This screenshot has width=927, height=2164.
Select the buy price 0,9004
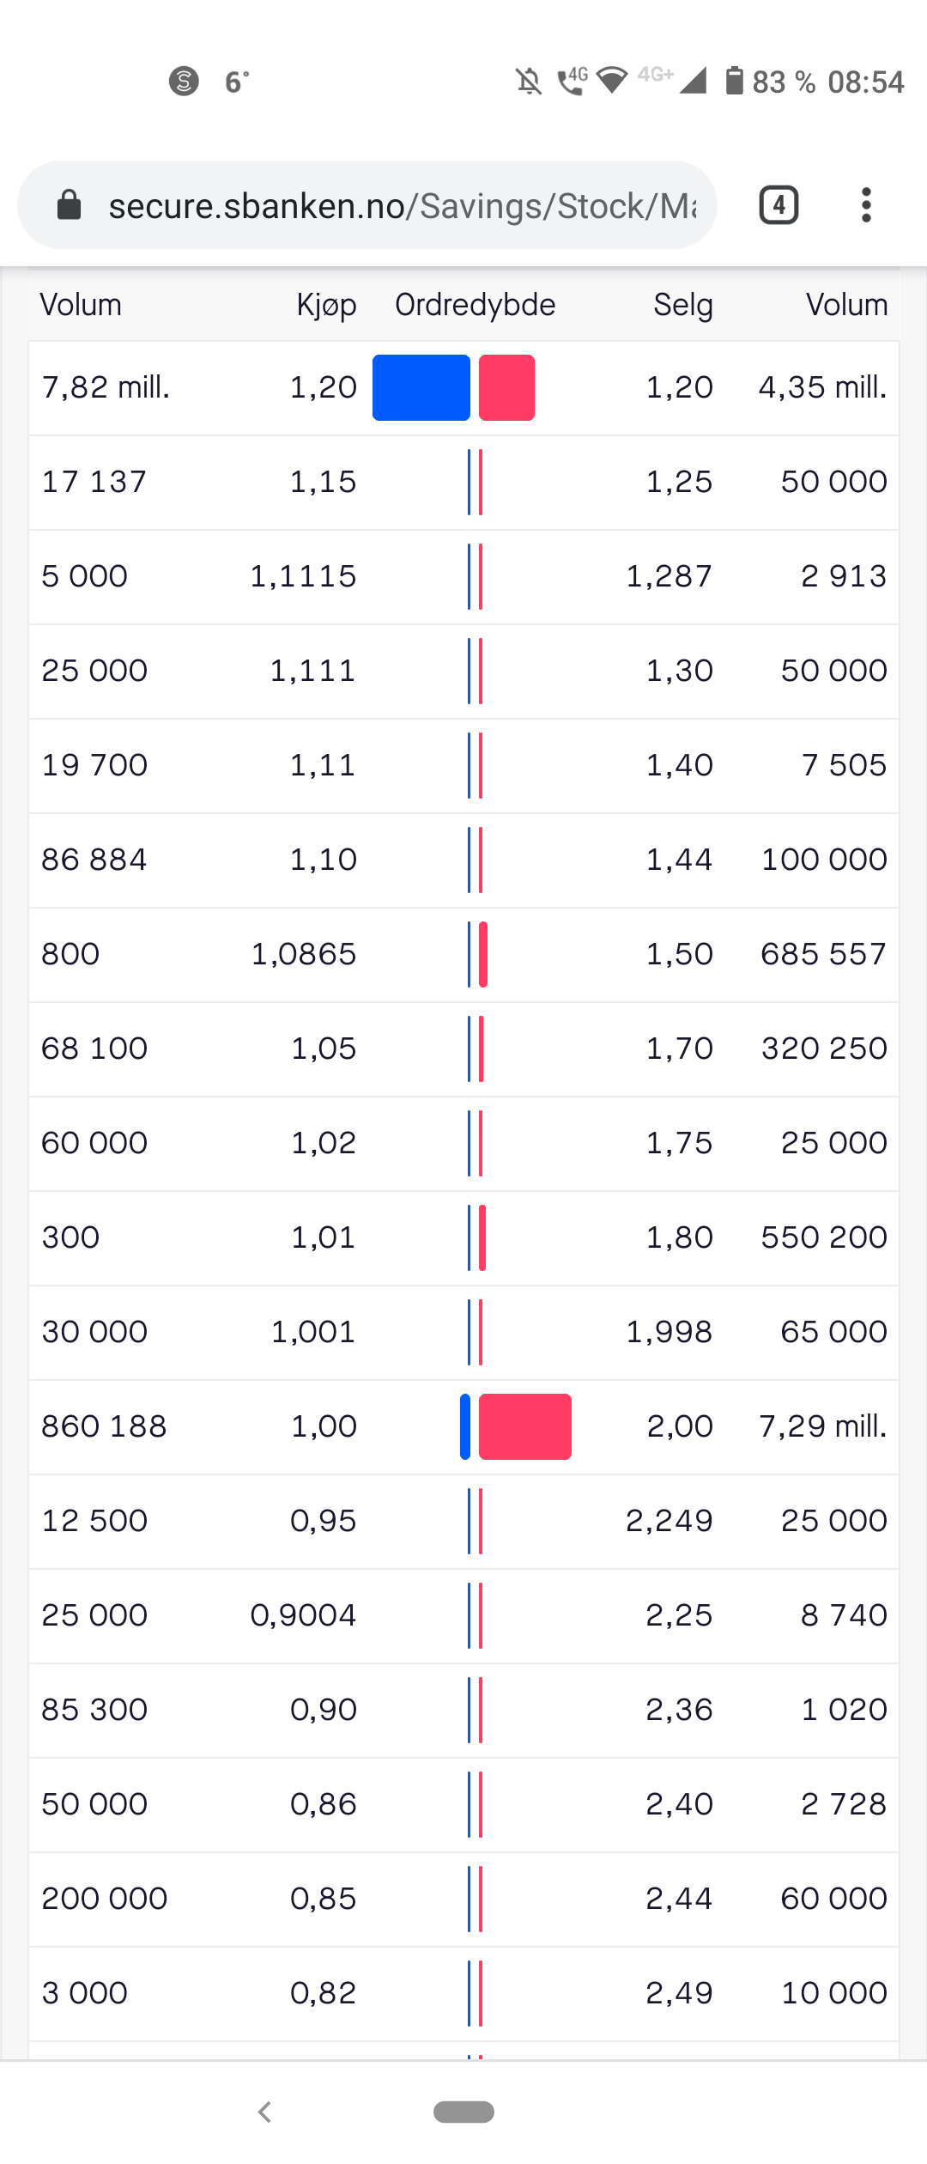[303, 1615]
